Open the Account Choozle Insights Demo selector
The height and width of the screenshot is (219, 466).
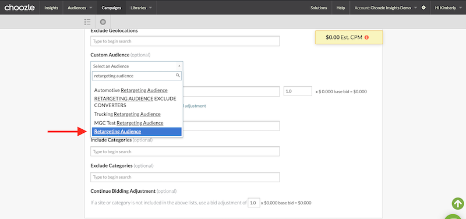[x=386, y=8]
